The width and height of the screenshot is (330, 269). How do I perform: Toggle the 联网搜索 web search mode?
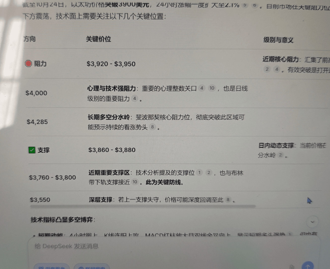pyautogui.click(x=92, y=267)
